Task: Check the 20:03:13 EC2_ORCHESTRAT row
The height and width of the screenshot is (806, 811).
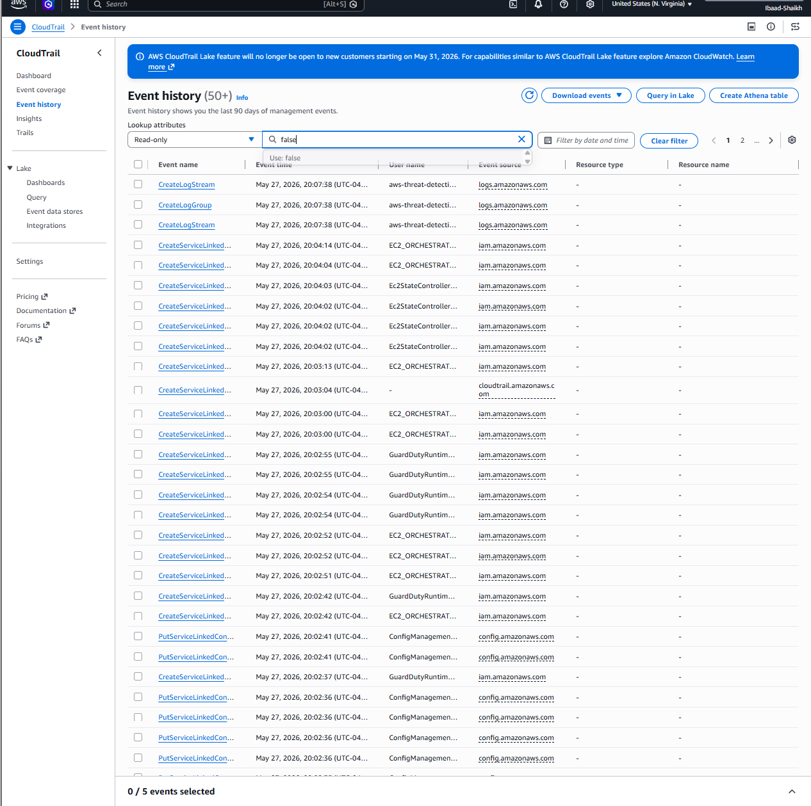Action: point(138,366)
